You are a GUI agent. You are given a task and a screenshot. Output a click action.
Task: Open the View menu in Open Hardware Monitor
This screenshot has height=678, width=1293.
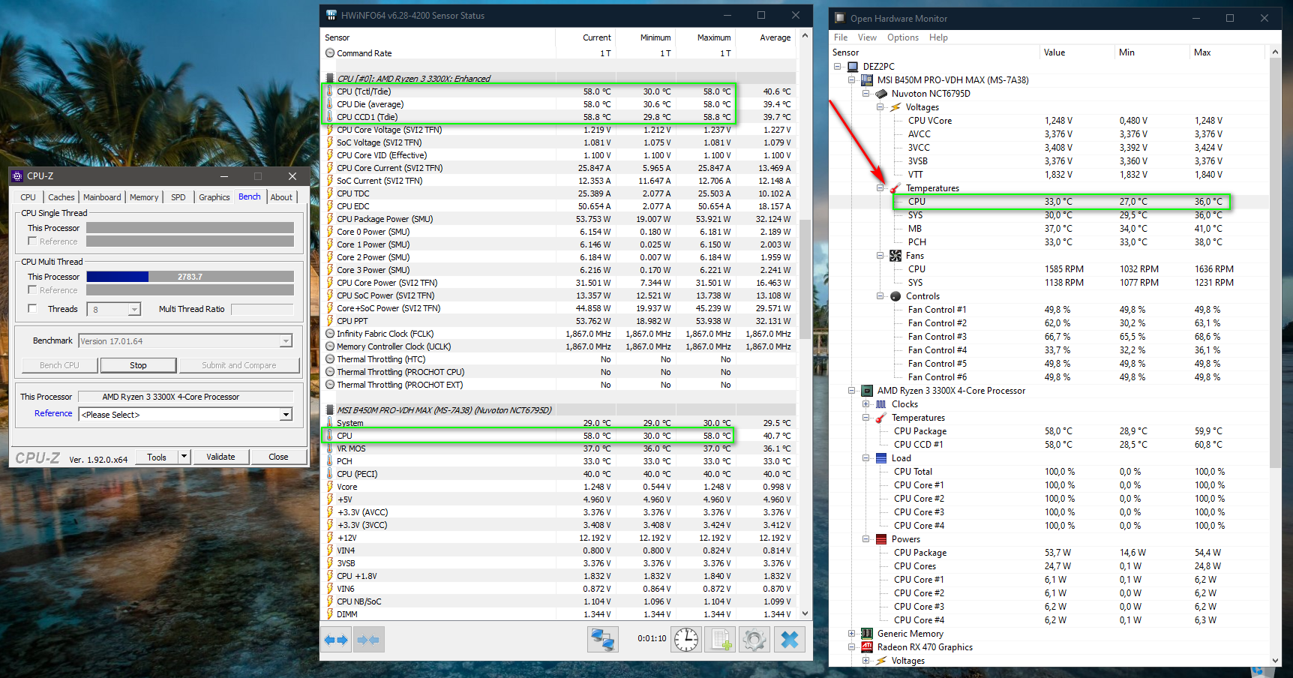868,37
